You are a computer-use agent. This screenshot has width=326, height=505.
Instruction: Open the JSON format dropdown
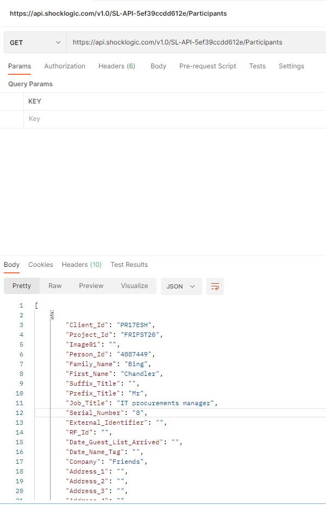pos(181,286)
